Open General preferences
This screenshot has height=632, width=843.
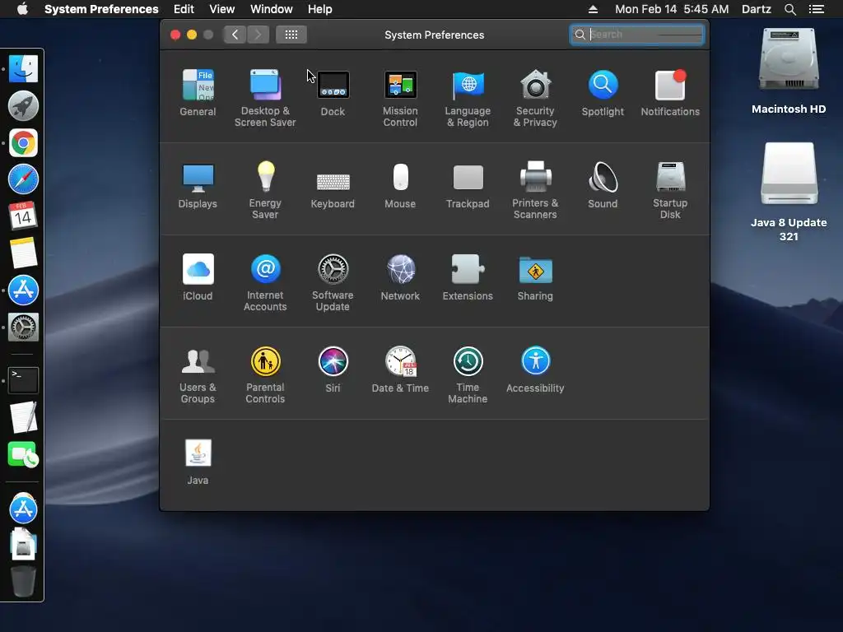(x=198, y=92)
